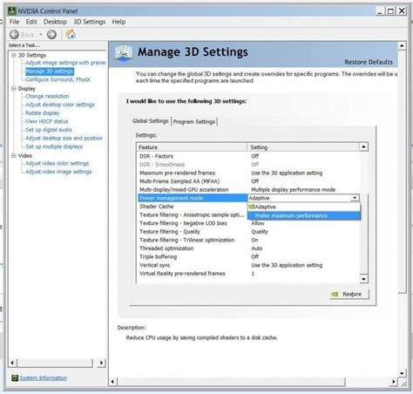Open Adjust desktop color settings

click(x=60, y=105)
